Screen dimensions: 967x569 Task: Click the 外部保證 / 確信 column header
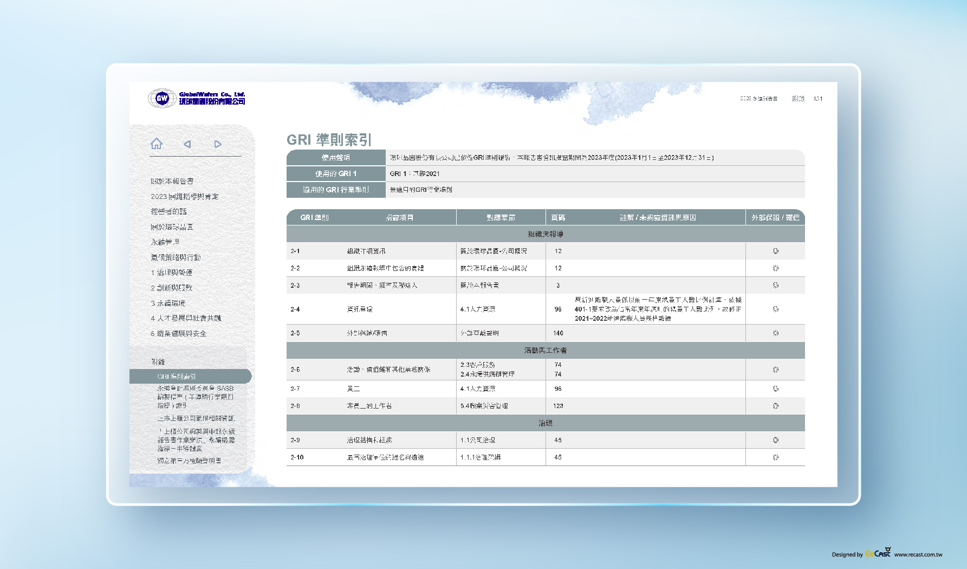pos(775,217)
